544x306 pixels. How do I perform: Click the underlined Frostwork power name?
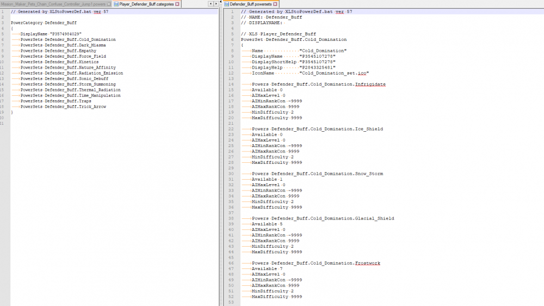click(x=368, y=263)
